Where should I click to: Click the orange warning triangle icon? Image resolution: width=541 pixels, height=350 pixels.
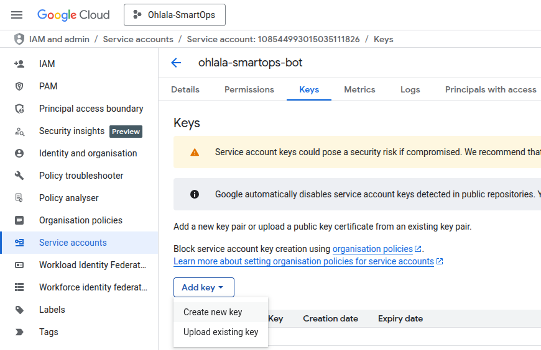pos(195,152)
